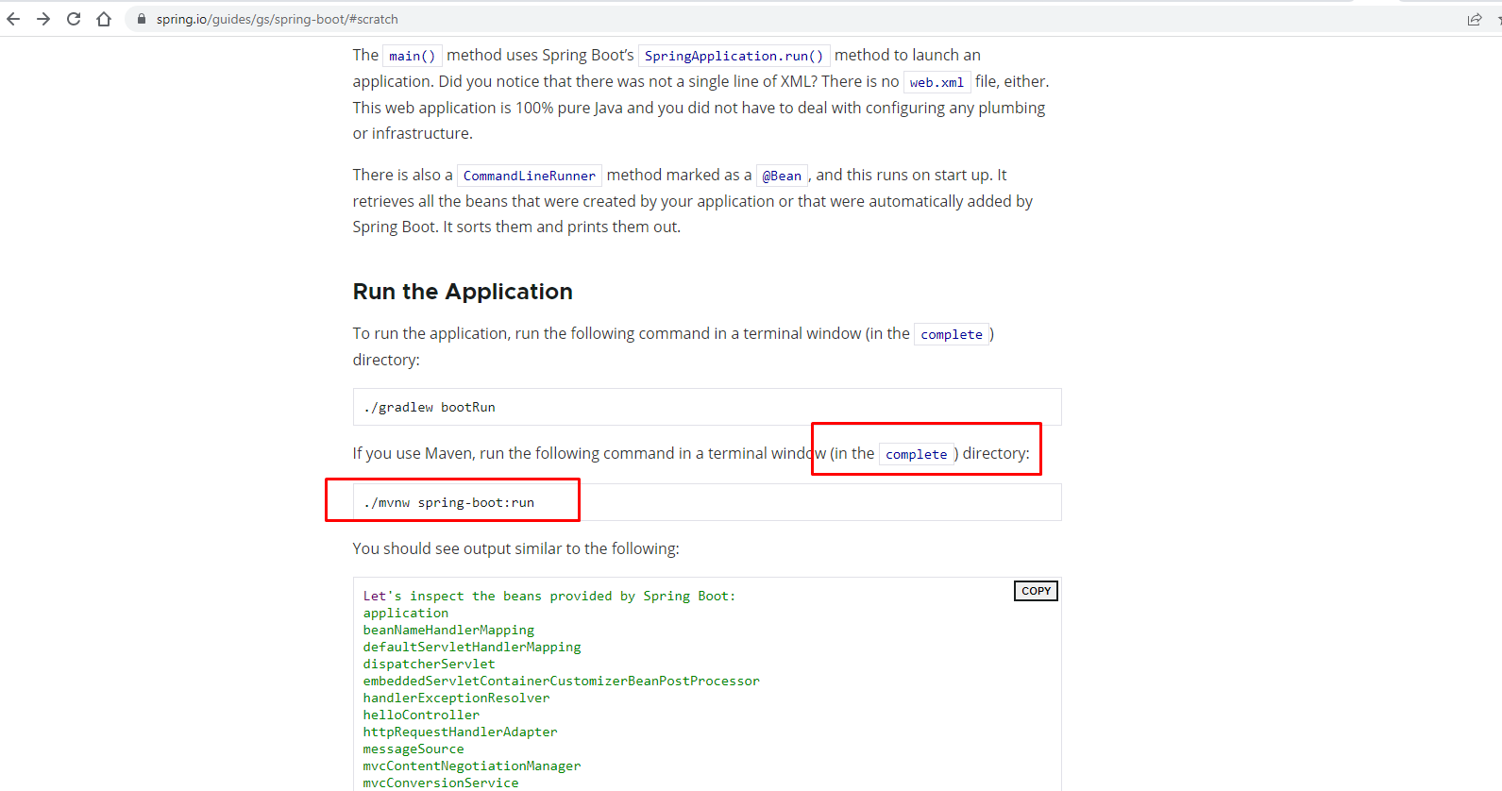Click the web.xml inline code
The image size is (1502, 791).
[x=937, y=82]
